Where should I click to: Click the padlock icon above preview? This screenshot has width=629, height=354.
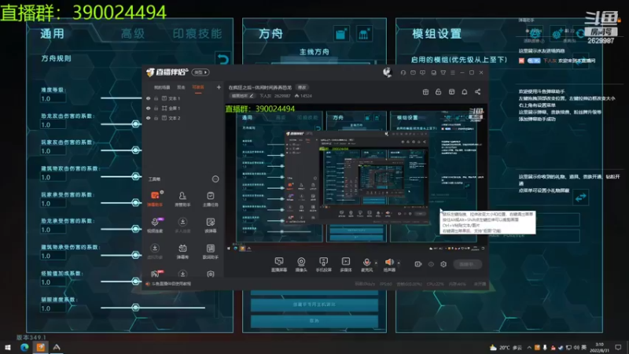(438, 92)
